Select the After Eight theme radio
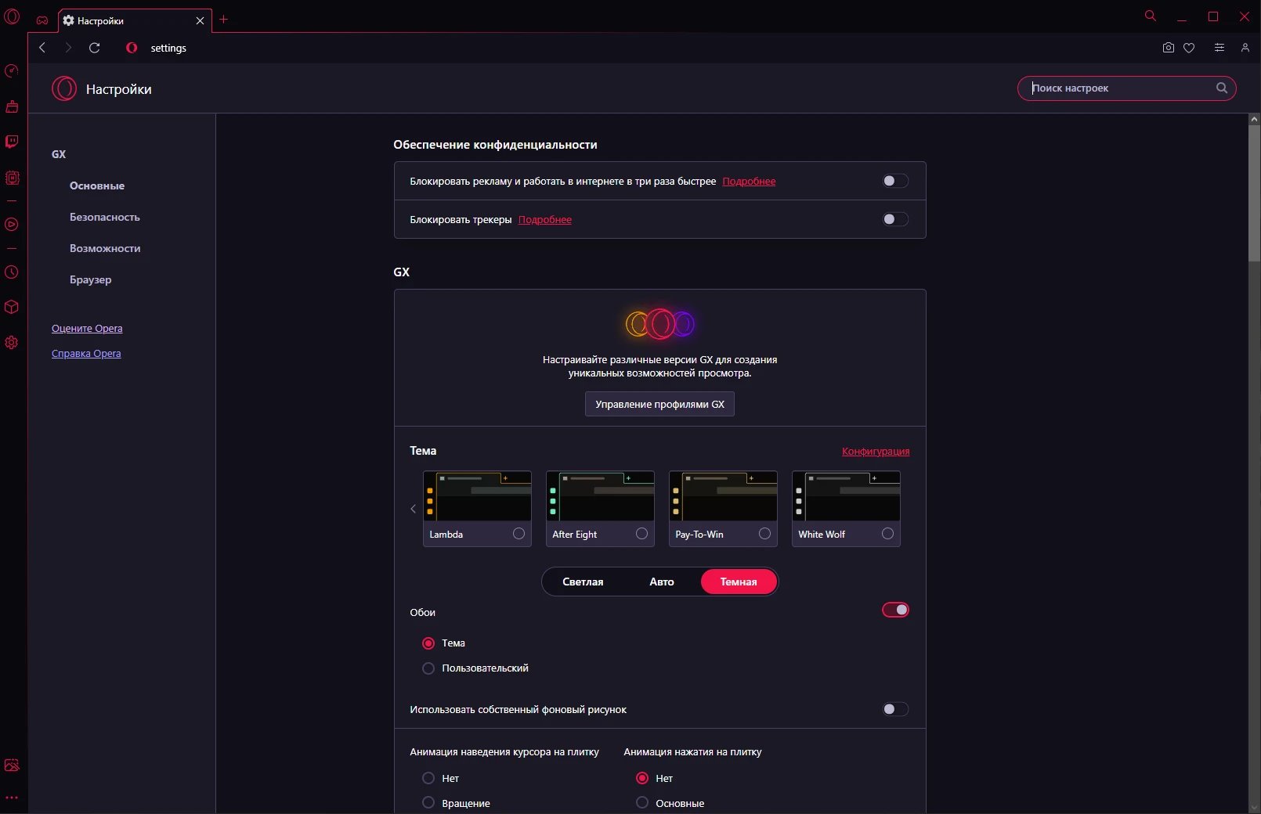The width and height of the screenshot is (1261, 814). pyautogui.click(x=641, y=534)
